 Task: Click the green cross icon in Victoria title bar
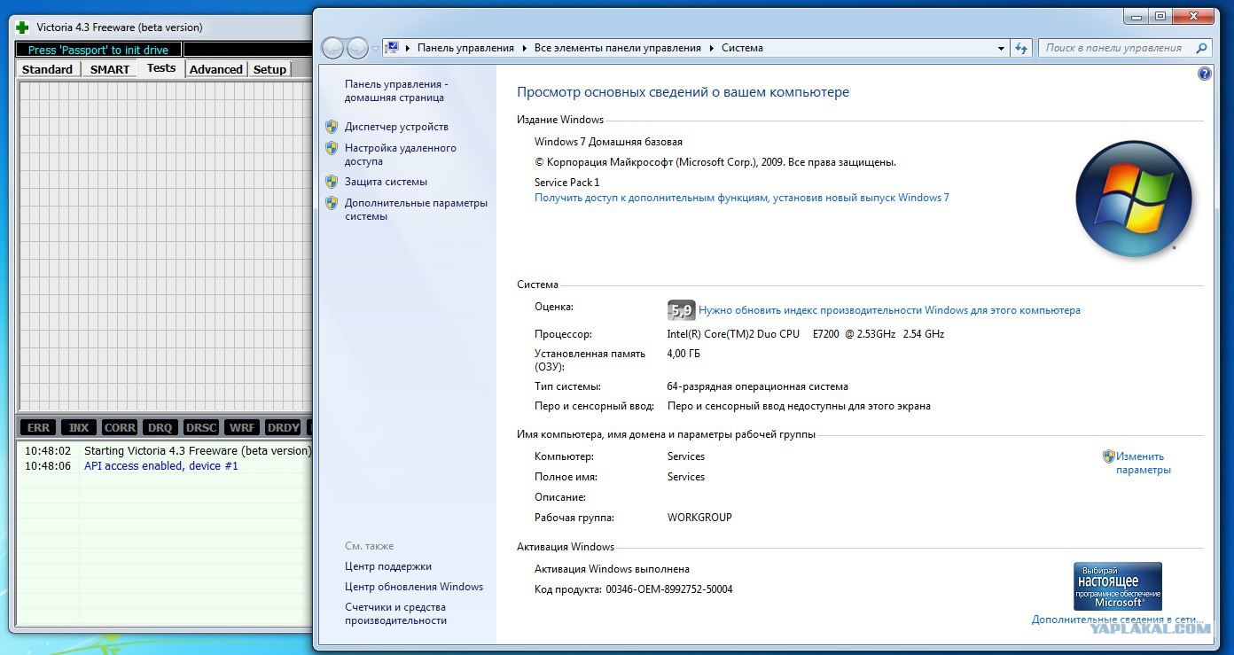pyautogui.click(x=23, y=27)
